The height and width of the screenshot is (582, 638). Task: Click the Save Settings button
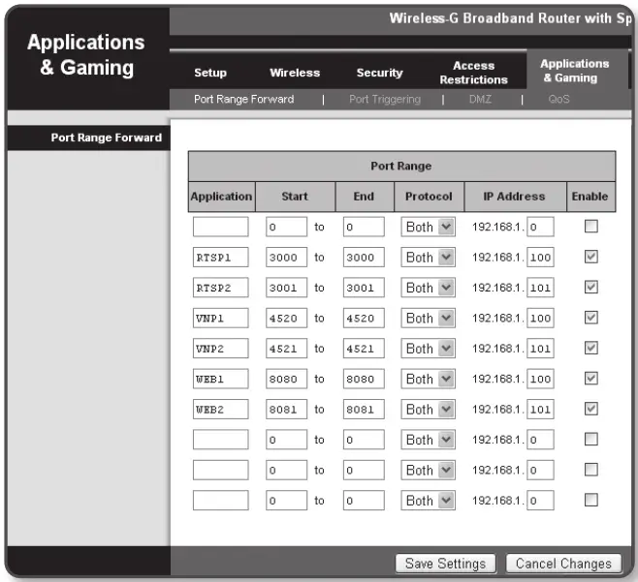[445, 564]
